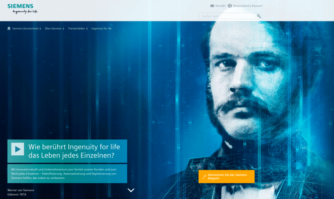Open the Siemens Deutschland breadcrumb

click(x=25, y=28)
